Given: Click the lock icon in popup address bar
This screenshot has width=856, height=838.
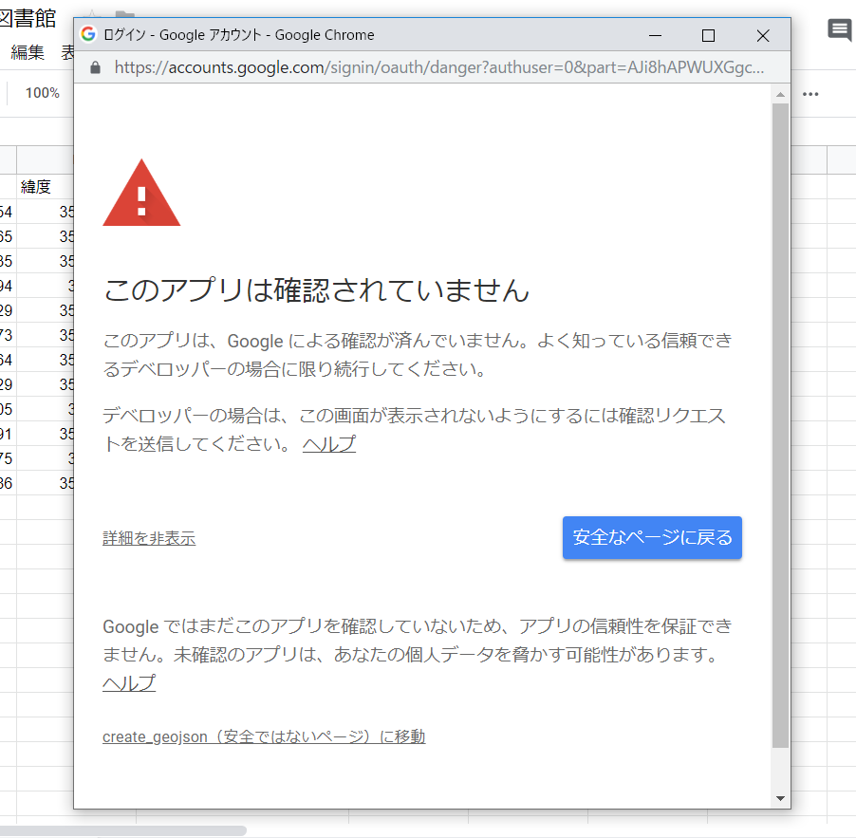Looking at the screenshot, I should coord(96,67).
